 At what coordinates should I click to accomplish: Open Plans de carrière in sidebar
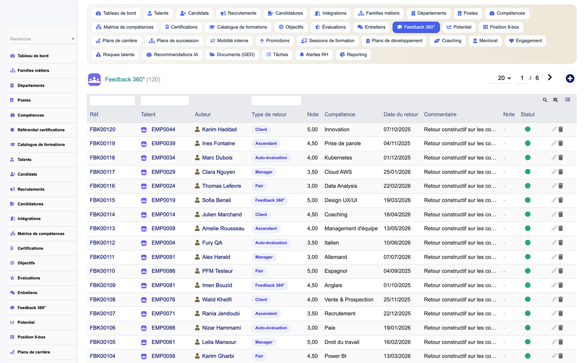(x=42, y=352)
